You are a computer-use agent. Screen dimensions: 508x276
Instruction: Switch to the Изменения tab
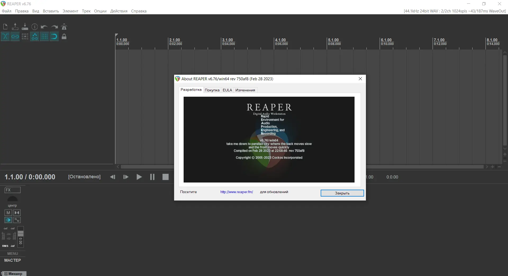click(245, 90)
